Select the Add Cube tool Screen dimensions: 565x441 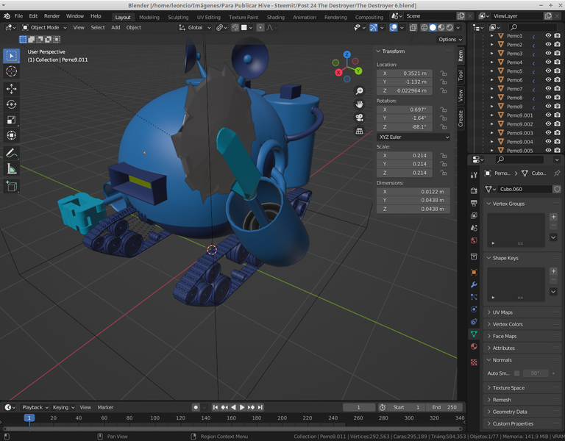click(12, 186)
